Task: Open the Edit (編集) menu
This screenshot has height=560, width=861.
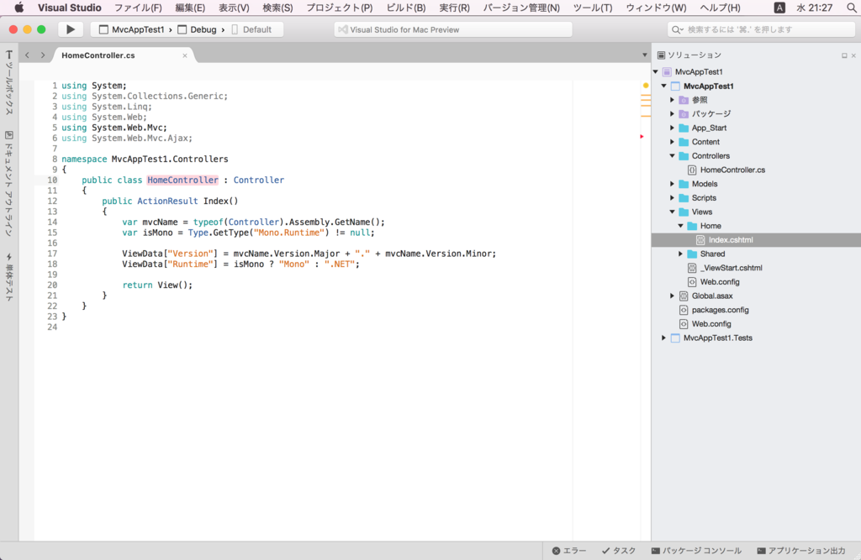Action: pos(190,8)
